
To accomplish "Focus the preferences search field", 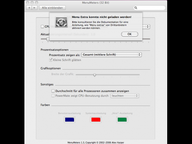I will coord(149,8).
